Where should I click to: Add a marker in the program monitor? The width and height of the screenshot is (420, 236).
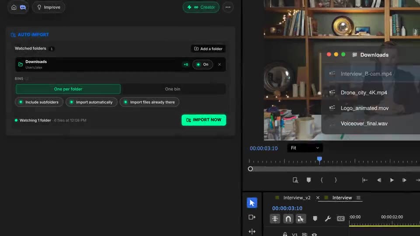[308, 180]
